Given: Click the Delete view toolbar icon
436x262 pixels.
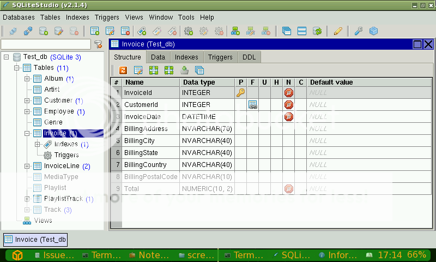Looking at the screenshot, I should pos(266,31).
